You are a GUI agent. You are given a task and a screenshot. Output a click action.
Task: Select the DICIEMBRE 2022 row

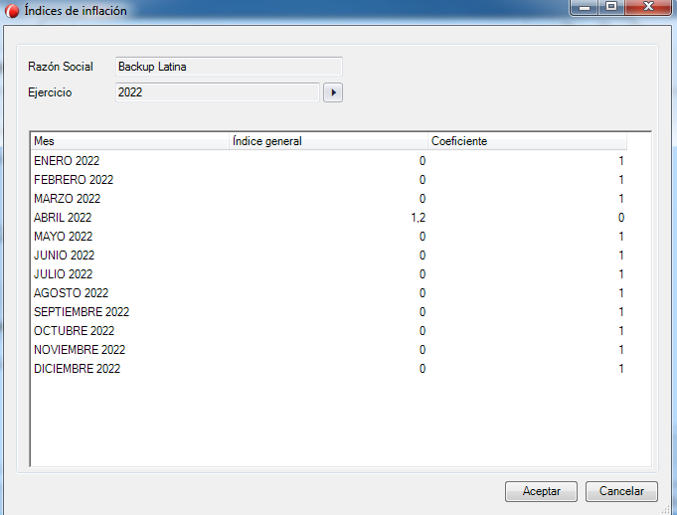click(329, 369)
